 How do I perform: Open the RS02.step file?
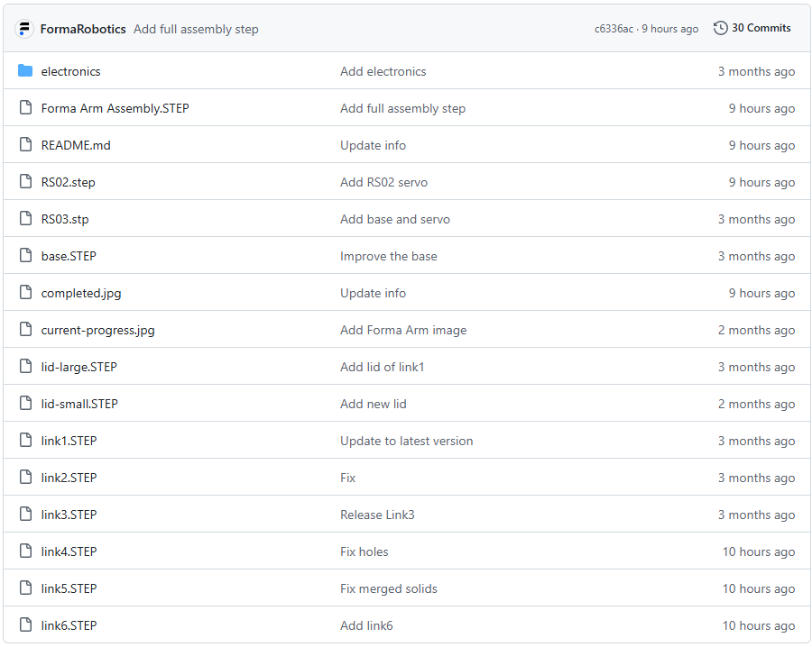coord(69,183)
